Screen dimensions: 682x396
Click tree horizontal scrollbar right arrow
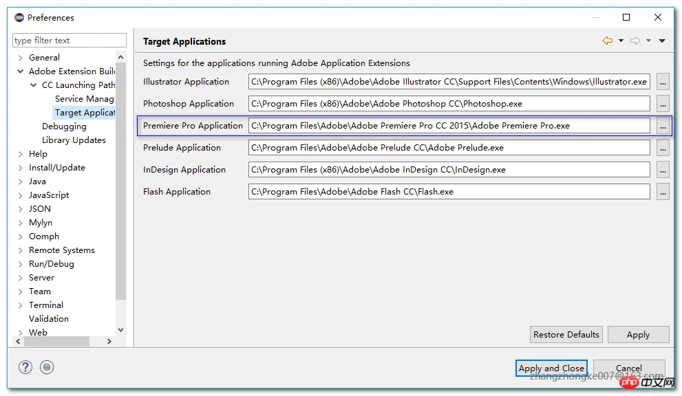pyautogui.click(x=109, y=342)
